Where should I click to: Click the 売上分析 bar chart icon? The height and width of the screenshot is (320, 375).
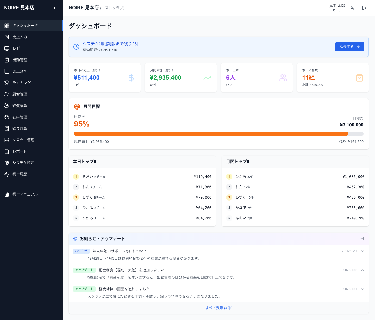7,71
